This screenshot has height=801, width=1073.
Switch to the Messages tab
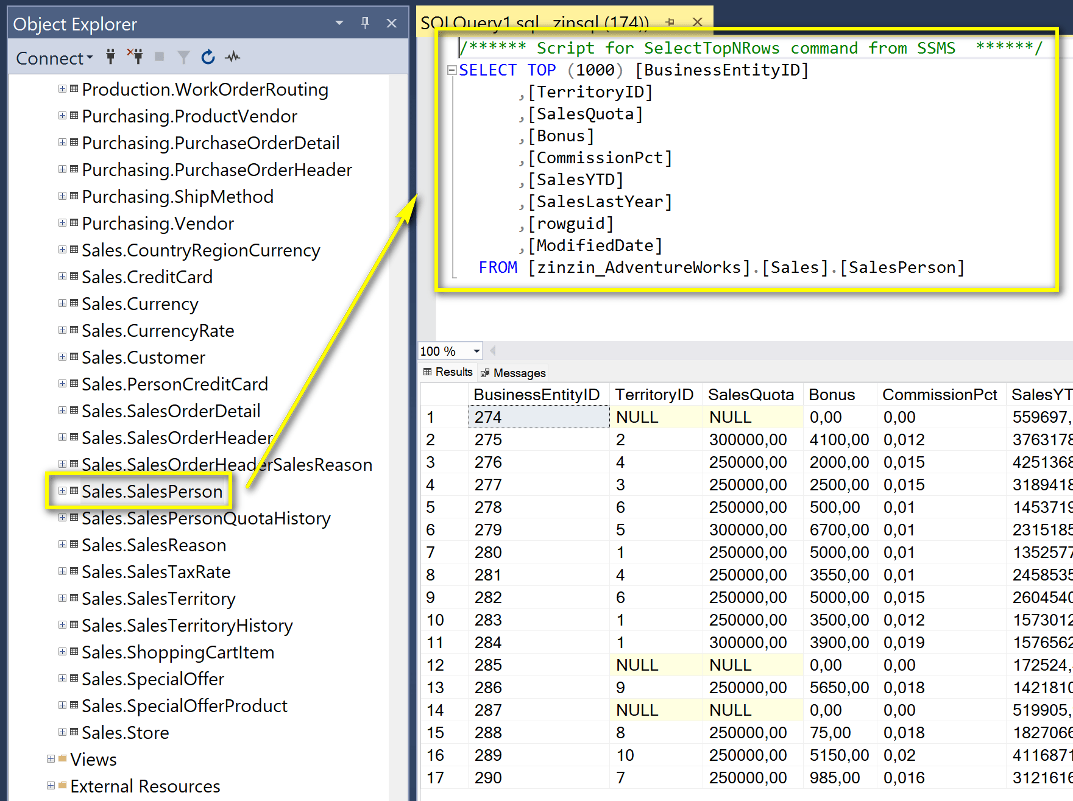[x=513, y=373]
